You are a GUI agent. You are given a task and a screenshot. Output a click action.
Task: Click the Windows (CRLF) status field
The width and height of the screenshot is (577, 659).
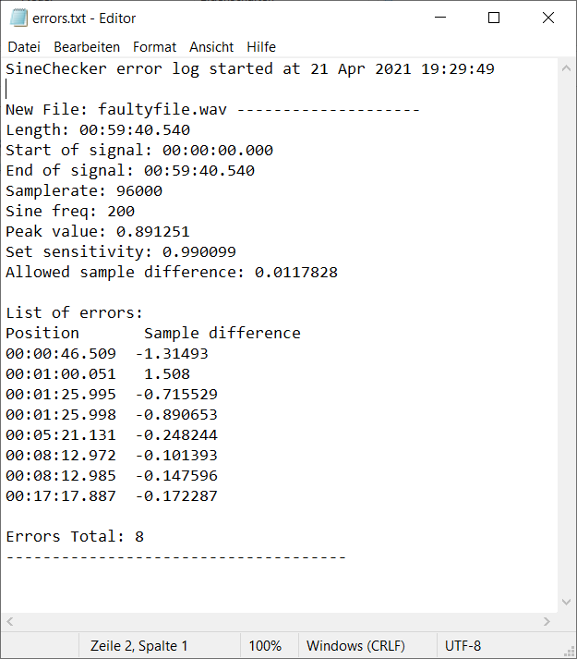pyautogui.click(x=355, y=645)
